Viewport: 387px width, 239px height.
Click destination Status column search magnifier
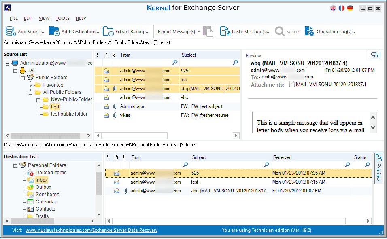(x=368, y=165)
